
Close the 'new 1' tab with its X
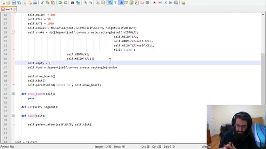[x=14, y=9]
